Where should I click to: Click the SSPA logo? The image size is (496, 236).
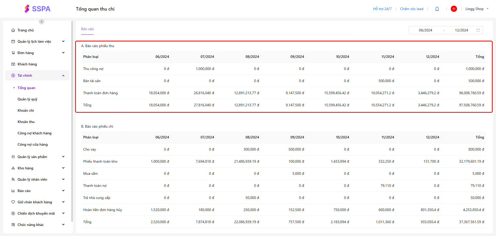coord(37,9)
